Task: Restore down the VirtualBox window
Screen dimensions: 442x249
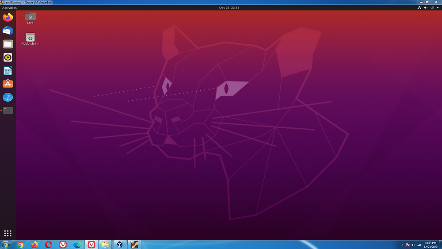Action: (427, 2)
